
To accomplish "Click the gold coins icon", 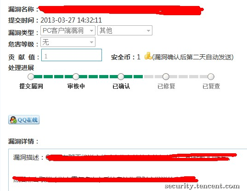I will [x=148, y=56].
